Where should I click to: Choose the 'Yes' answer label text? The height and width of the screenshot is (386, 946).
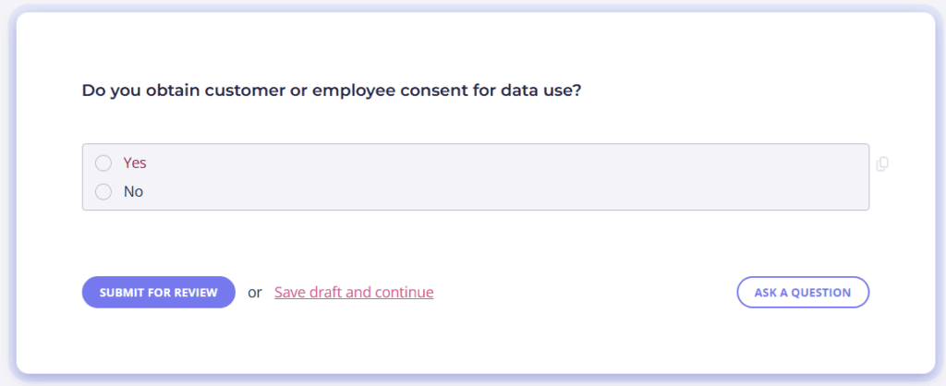(x=135, y=163)
